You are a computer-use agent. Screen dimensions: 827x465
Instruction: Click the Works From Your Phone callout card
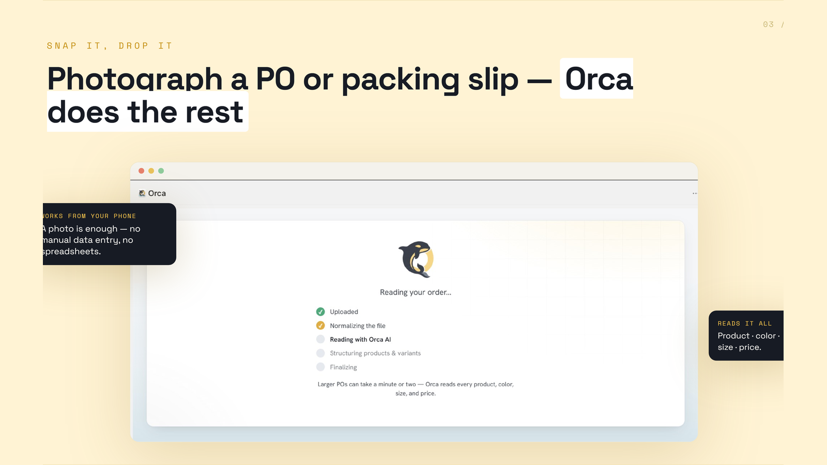pos(110,234)
